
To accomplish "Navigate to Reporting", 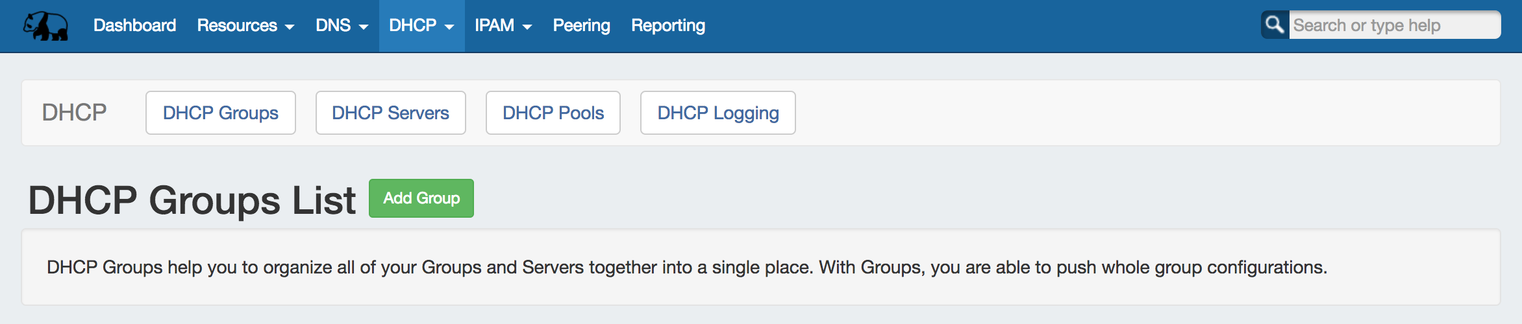I will pos(667,25).
